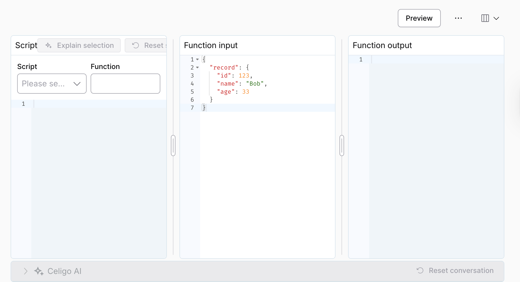Click the Celigo AI label
Viewport: 520px width, 282px height.
64,271
